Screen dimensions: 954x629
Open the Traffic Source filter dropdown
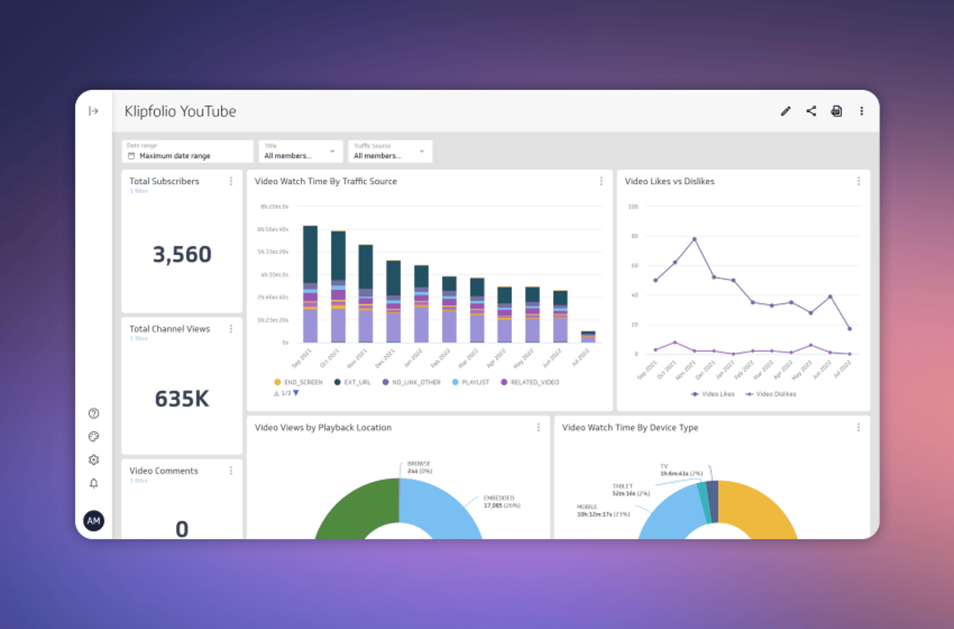[x=390, y=151]
